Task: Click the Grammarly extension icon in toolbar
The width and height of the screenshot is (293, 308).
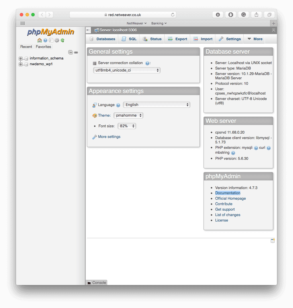Action: [x=243, y=15]
